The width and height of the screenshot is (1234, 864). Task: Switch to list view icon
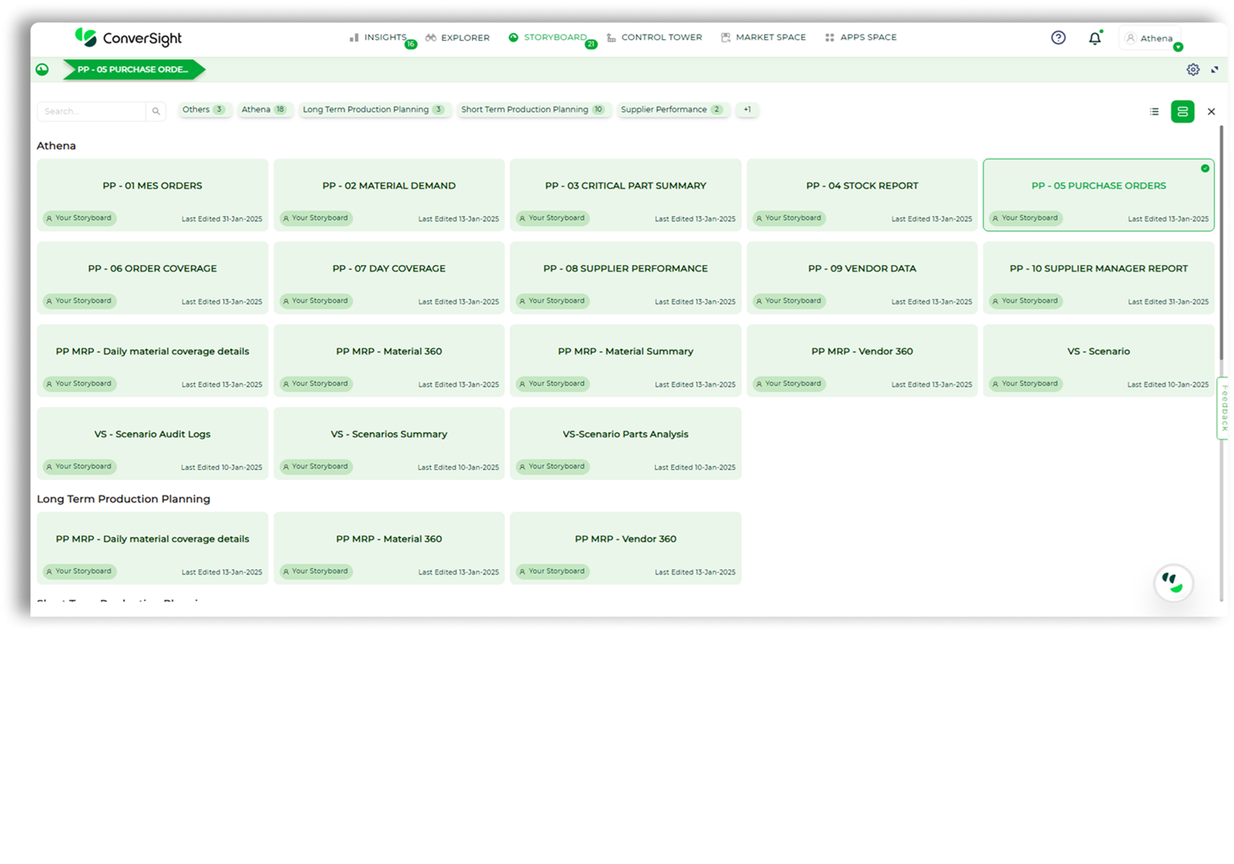pyautogui.click(x=1154, y=111)
